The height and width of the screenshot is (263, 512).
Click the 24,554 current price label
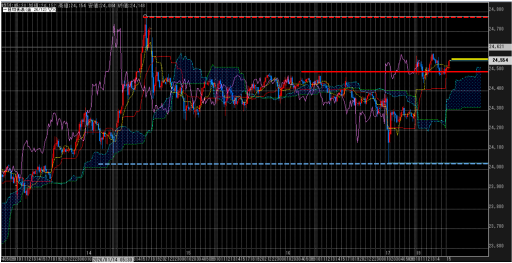coord(500,59)
